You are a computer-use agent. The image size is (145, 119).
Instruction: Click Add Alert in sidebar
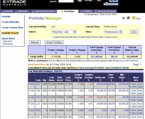coord(7,41)
